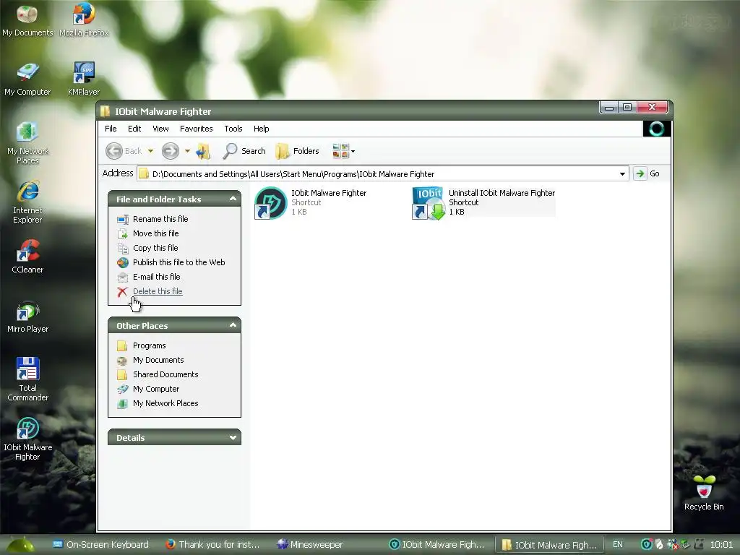
Task: Switch to the Firefox 'Thank you for inst...' taskbar button
Action: pyautogui.click(x=213, y=545)
